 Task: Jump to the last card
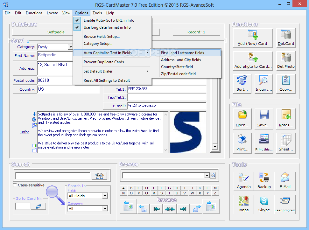click(183, 209)
